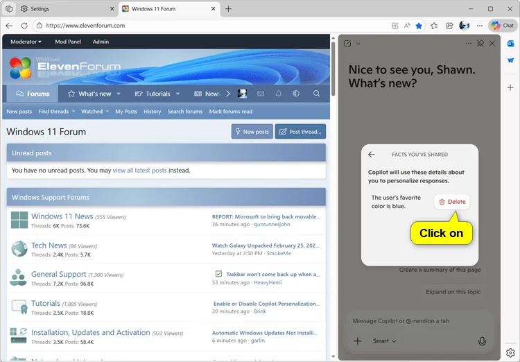The image size is (520, 362).
Task: Open the forum alerts bell icon
Action: pos(279,94)
